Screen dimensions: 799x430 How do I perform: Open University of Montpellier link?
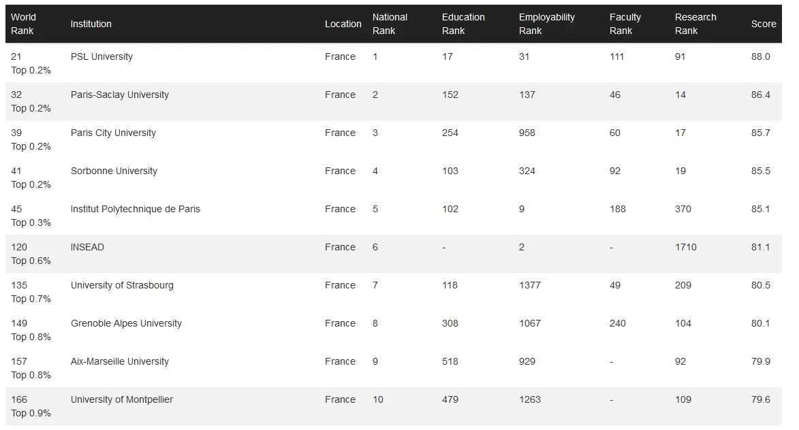coord(121,399)
